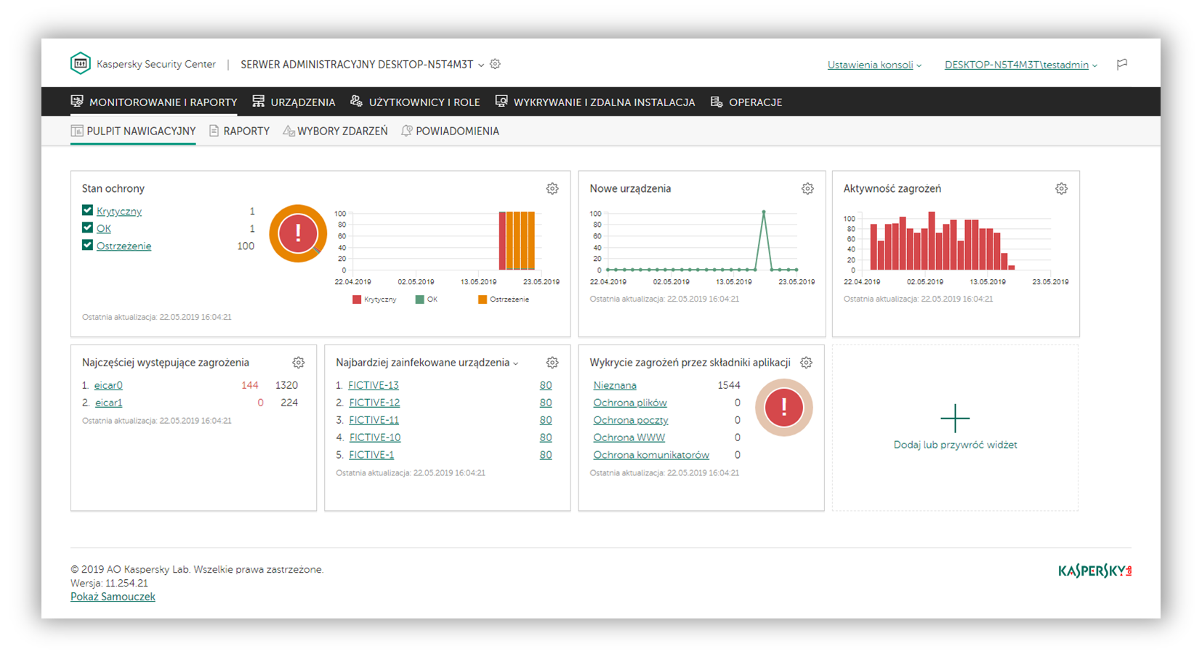This screenshot has width=1202, height=657.
Task: Open the Ochrona plików link
Action: (x=630, y=403)
